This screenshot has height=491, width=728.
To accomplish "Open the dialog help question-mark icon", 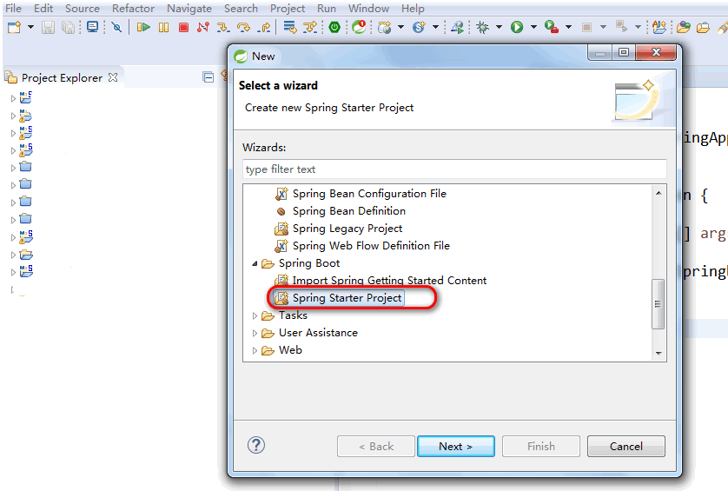I will [x=256, y=445].
